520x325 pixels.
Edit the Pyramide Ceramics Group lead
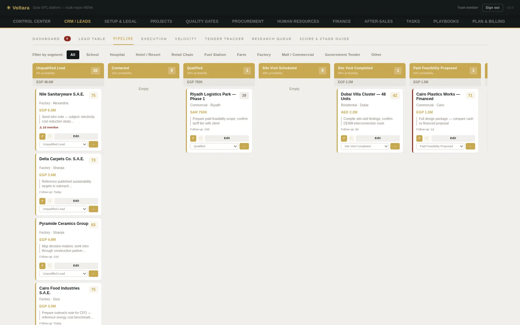(76, 266)
